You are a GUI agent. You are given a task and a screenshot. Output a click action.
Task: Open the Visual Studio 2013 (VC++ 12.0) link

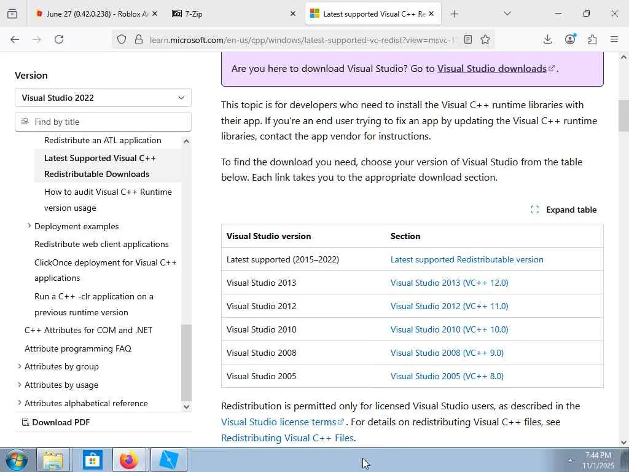pyautogui.click(x=449, y=283)
